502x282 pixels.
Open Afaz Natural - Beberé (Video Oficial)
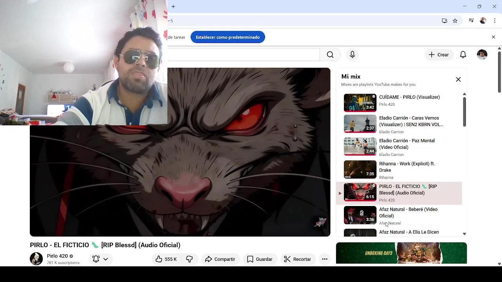pos(408,213)
